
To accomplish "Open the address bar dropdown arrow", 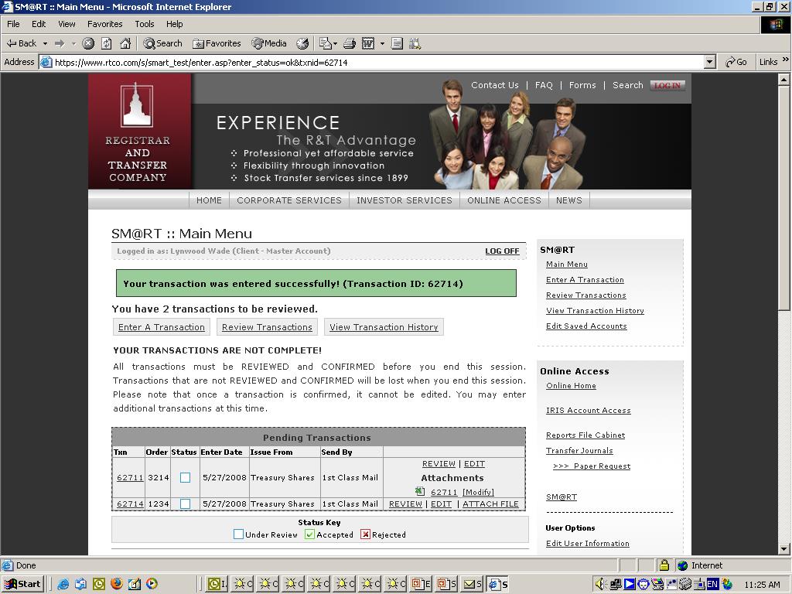I will point(710,62).
